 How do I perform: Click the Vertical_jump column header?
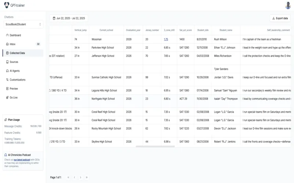click(x=80, y=30)
